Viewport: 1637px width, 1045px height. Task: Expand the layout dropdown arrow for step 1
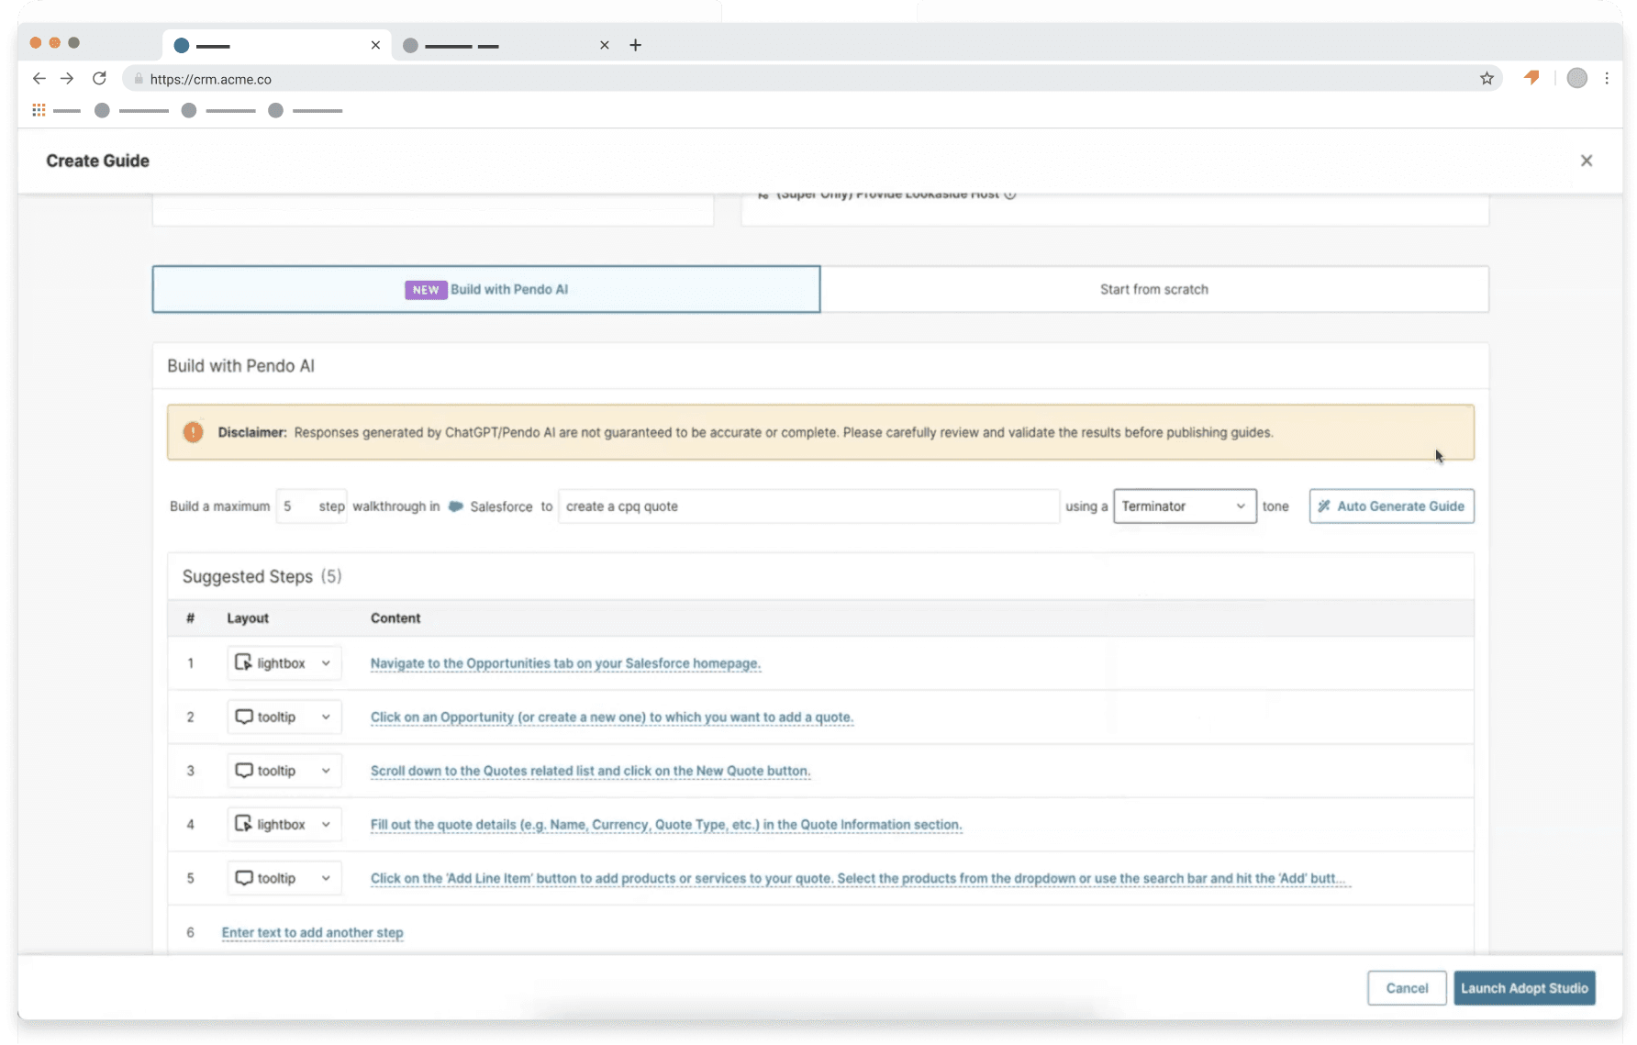[326, 663]
